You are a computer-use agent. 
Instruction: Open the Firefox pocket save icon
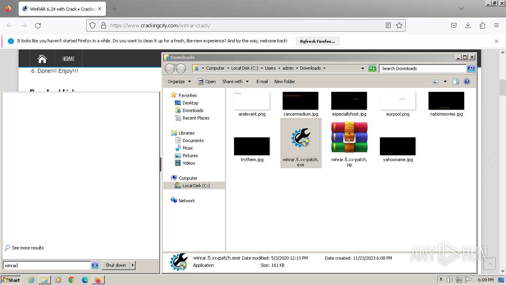coord(454,25)
